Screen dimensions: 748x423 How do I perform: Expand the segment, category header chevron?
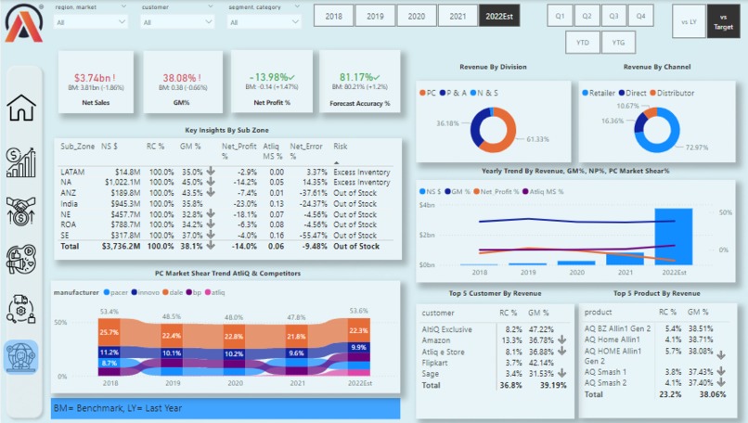click(x=297, y=6)
